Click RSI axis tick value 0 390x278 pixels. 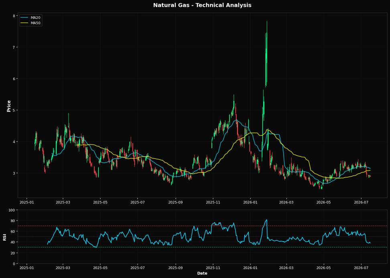(15, 264)
